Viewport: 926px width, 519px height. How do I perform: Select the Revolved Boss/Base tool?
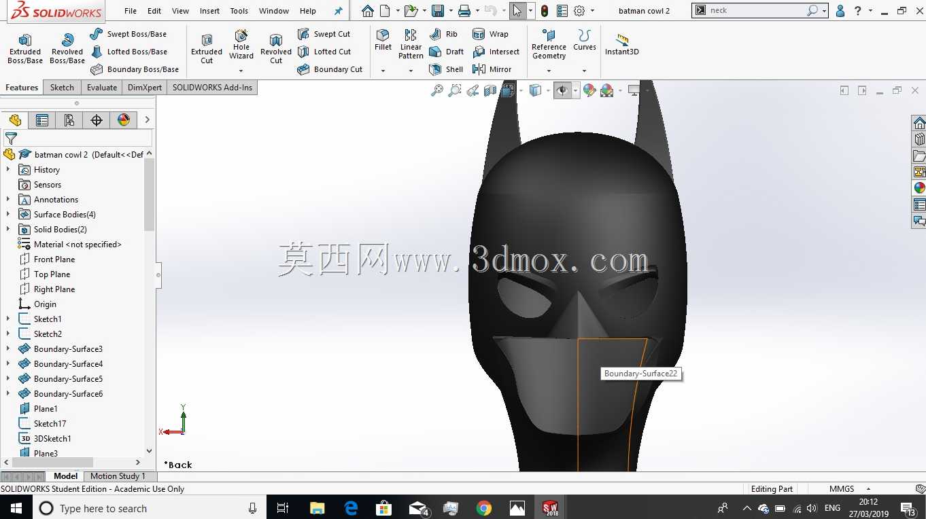click(x=67, y=48)
